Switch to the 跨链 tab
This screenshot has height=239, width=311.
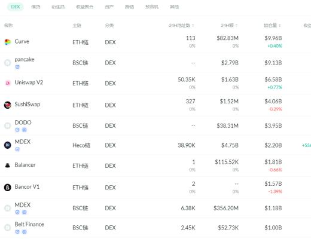pyautogui.click(x=129, y=7)
